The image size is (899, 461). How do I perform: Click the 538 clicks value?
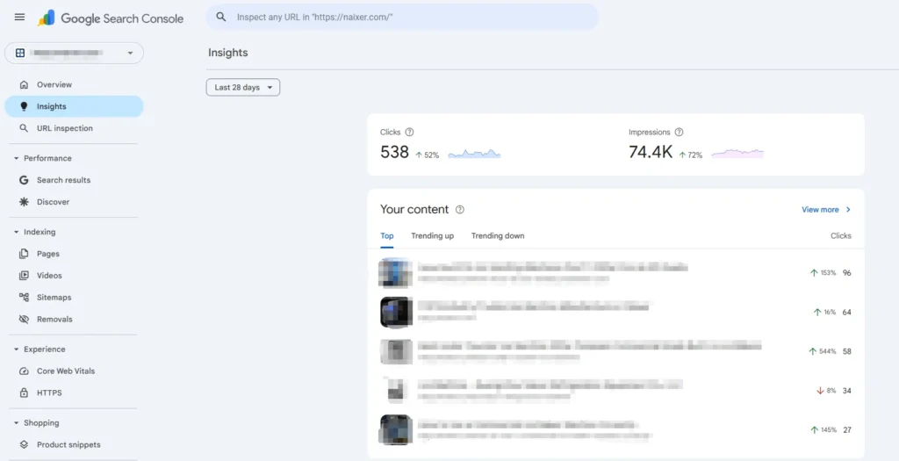click(x=394, y=153)
